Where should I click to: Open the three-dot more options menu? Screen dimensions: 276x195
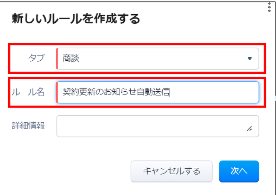point(269,7)
